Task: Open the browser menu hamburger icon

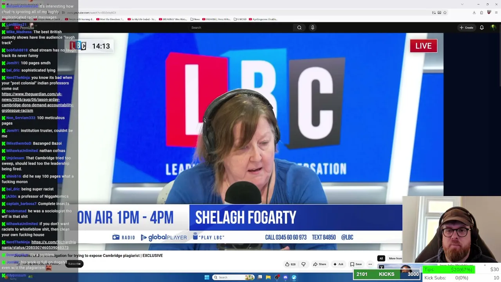Action: point(496,13)
